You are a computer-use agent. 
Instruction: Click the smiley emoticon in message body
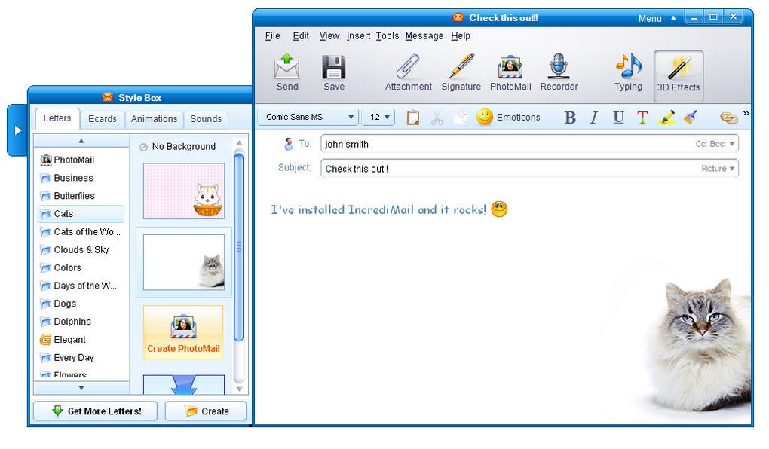(x=499, y=209)
